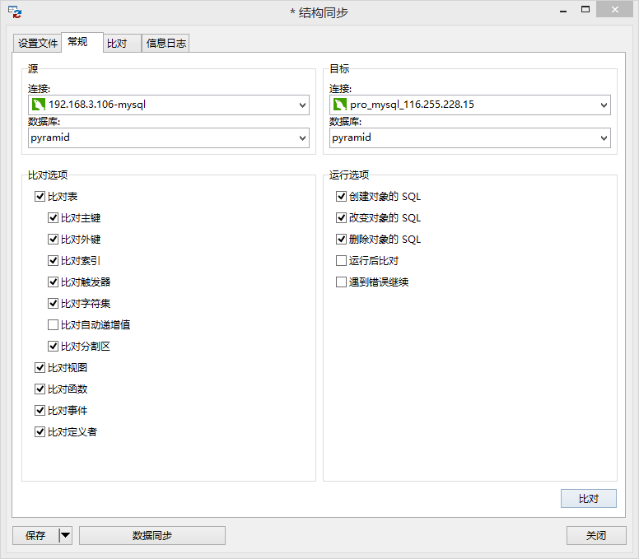Click the 保存 button

[35, 535]
